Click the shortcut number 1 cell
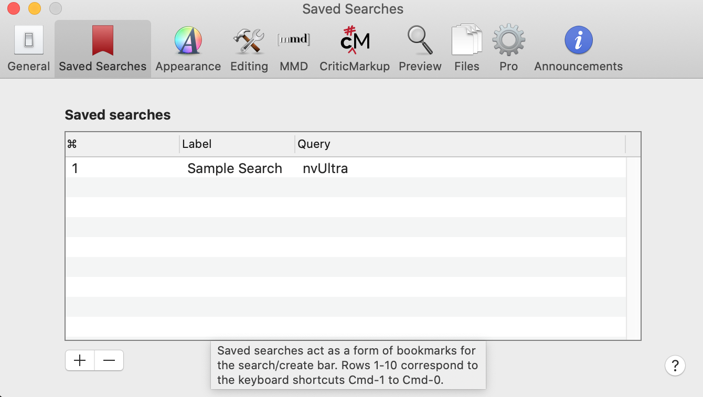Screen dimensions: 703x397 pos(75,168)
